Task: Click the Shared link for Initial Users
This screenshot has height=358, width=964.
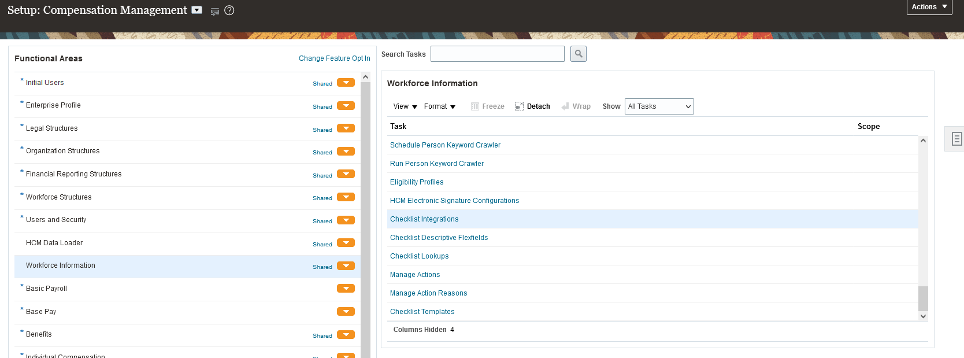Action: pyautogui.click(x=322, y=84)
